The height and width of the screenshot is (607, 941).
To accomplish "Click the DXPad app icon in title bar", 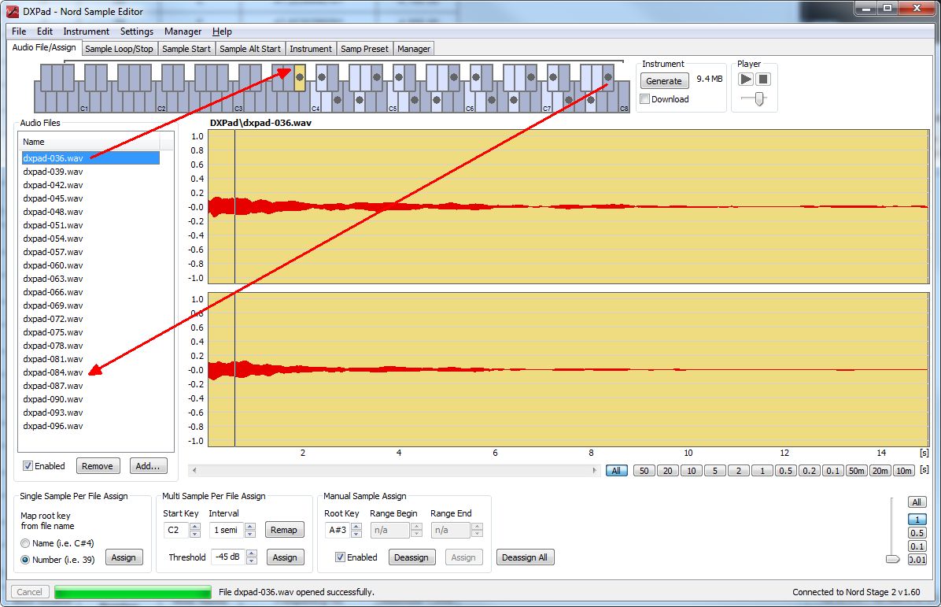I will click(12, 9).
